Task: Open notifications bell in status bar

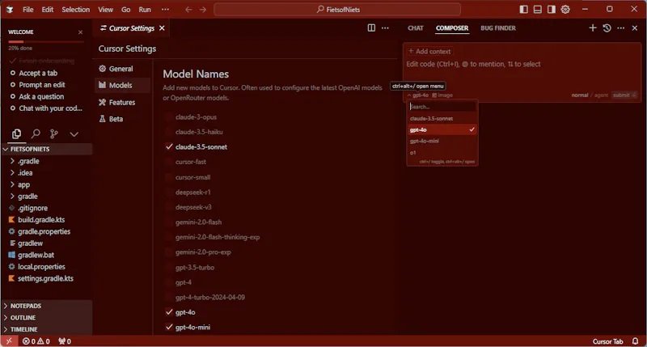Action: (635, 341)
